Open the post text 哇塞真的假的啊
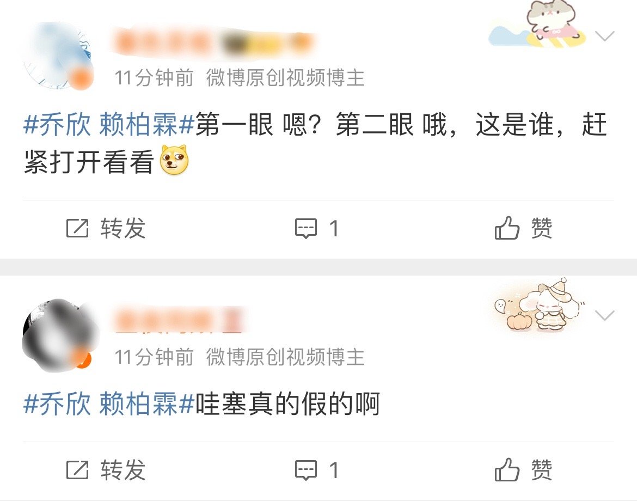 click(288, 404)
